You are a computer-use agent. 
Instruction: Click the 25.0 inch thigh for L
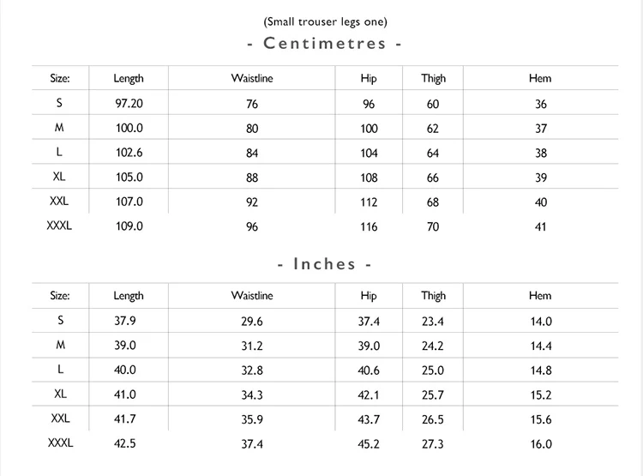point(433,371)
